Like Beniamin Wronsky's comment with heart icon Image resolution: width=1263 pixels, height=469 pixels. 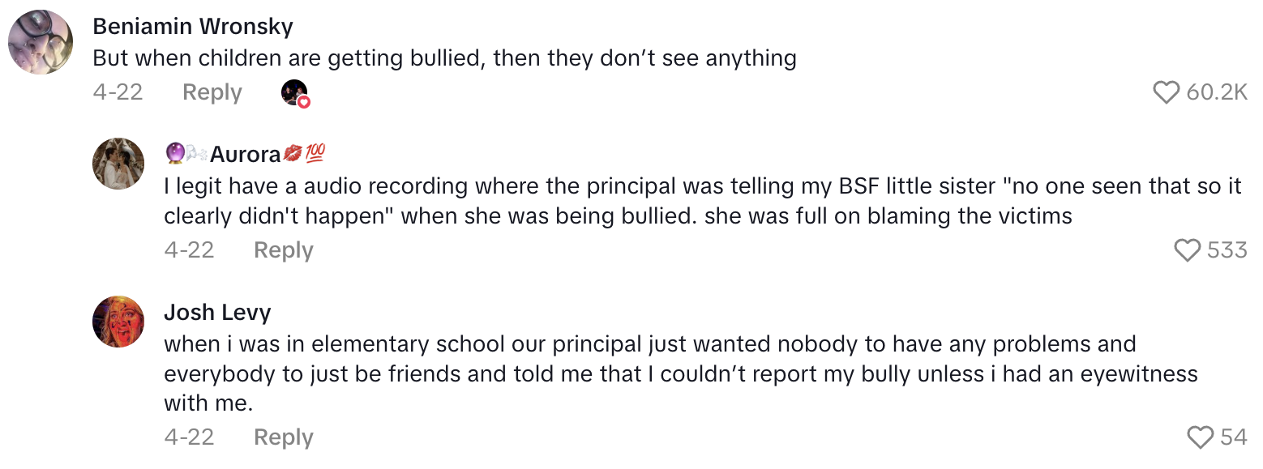(1166, 93)
